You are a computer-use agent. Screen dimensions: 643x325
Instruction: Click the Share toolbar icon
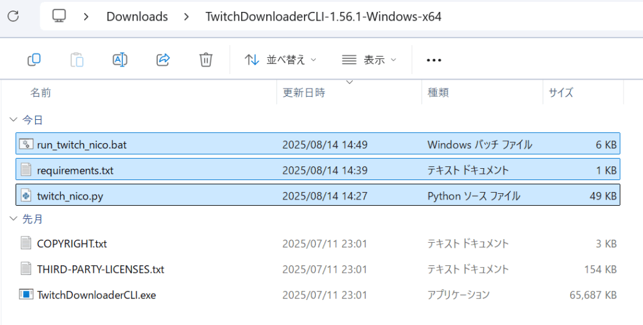click(x=163, y=60)
